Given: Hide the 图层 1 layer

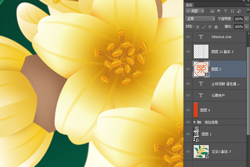Looking at the screenshot, I should click(188, 134).
